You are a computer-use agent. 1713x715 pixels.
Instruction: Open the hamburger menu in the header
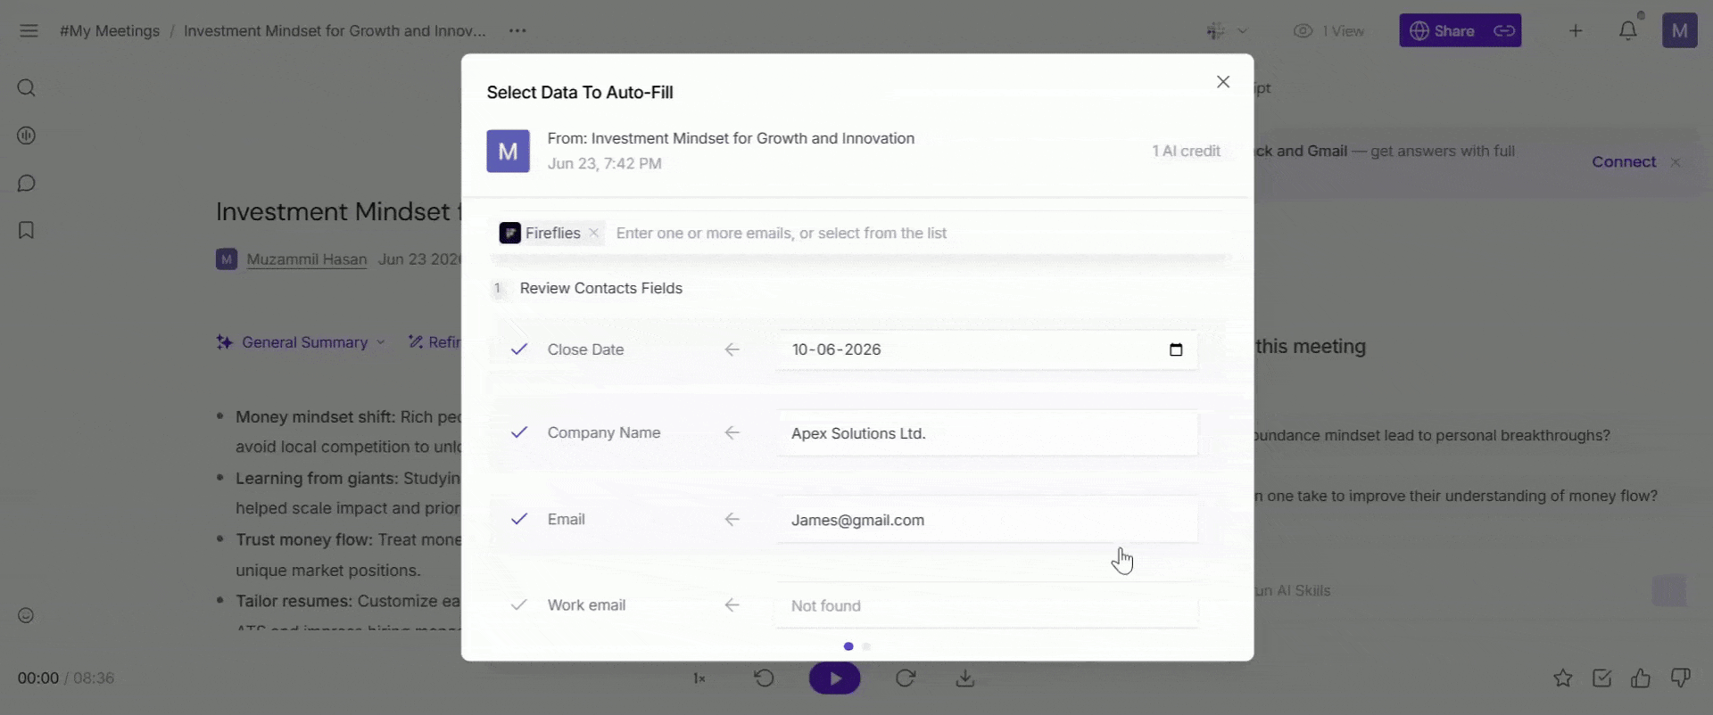click(29, 31)
